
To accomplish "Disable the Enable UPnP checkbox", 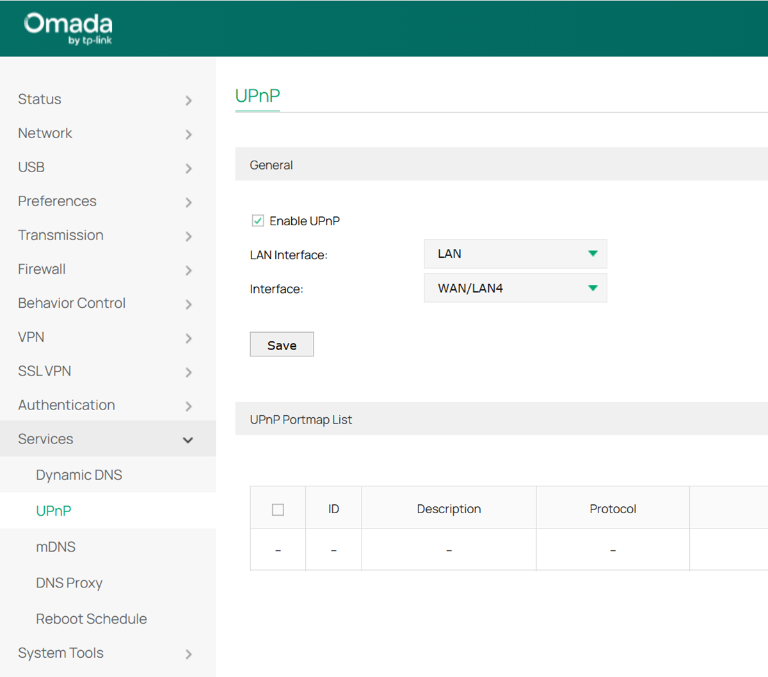I will [257, 220].
